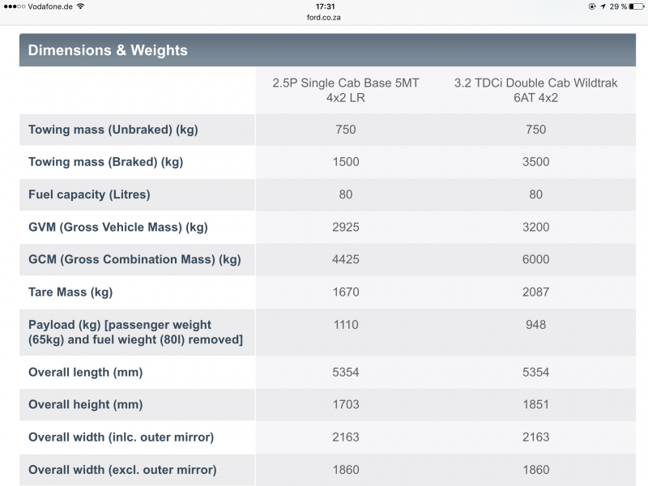
Task: Click the Payload (kg) row label
Action: click(135, 332)
